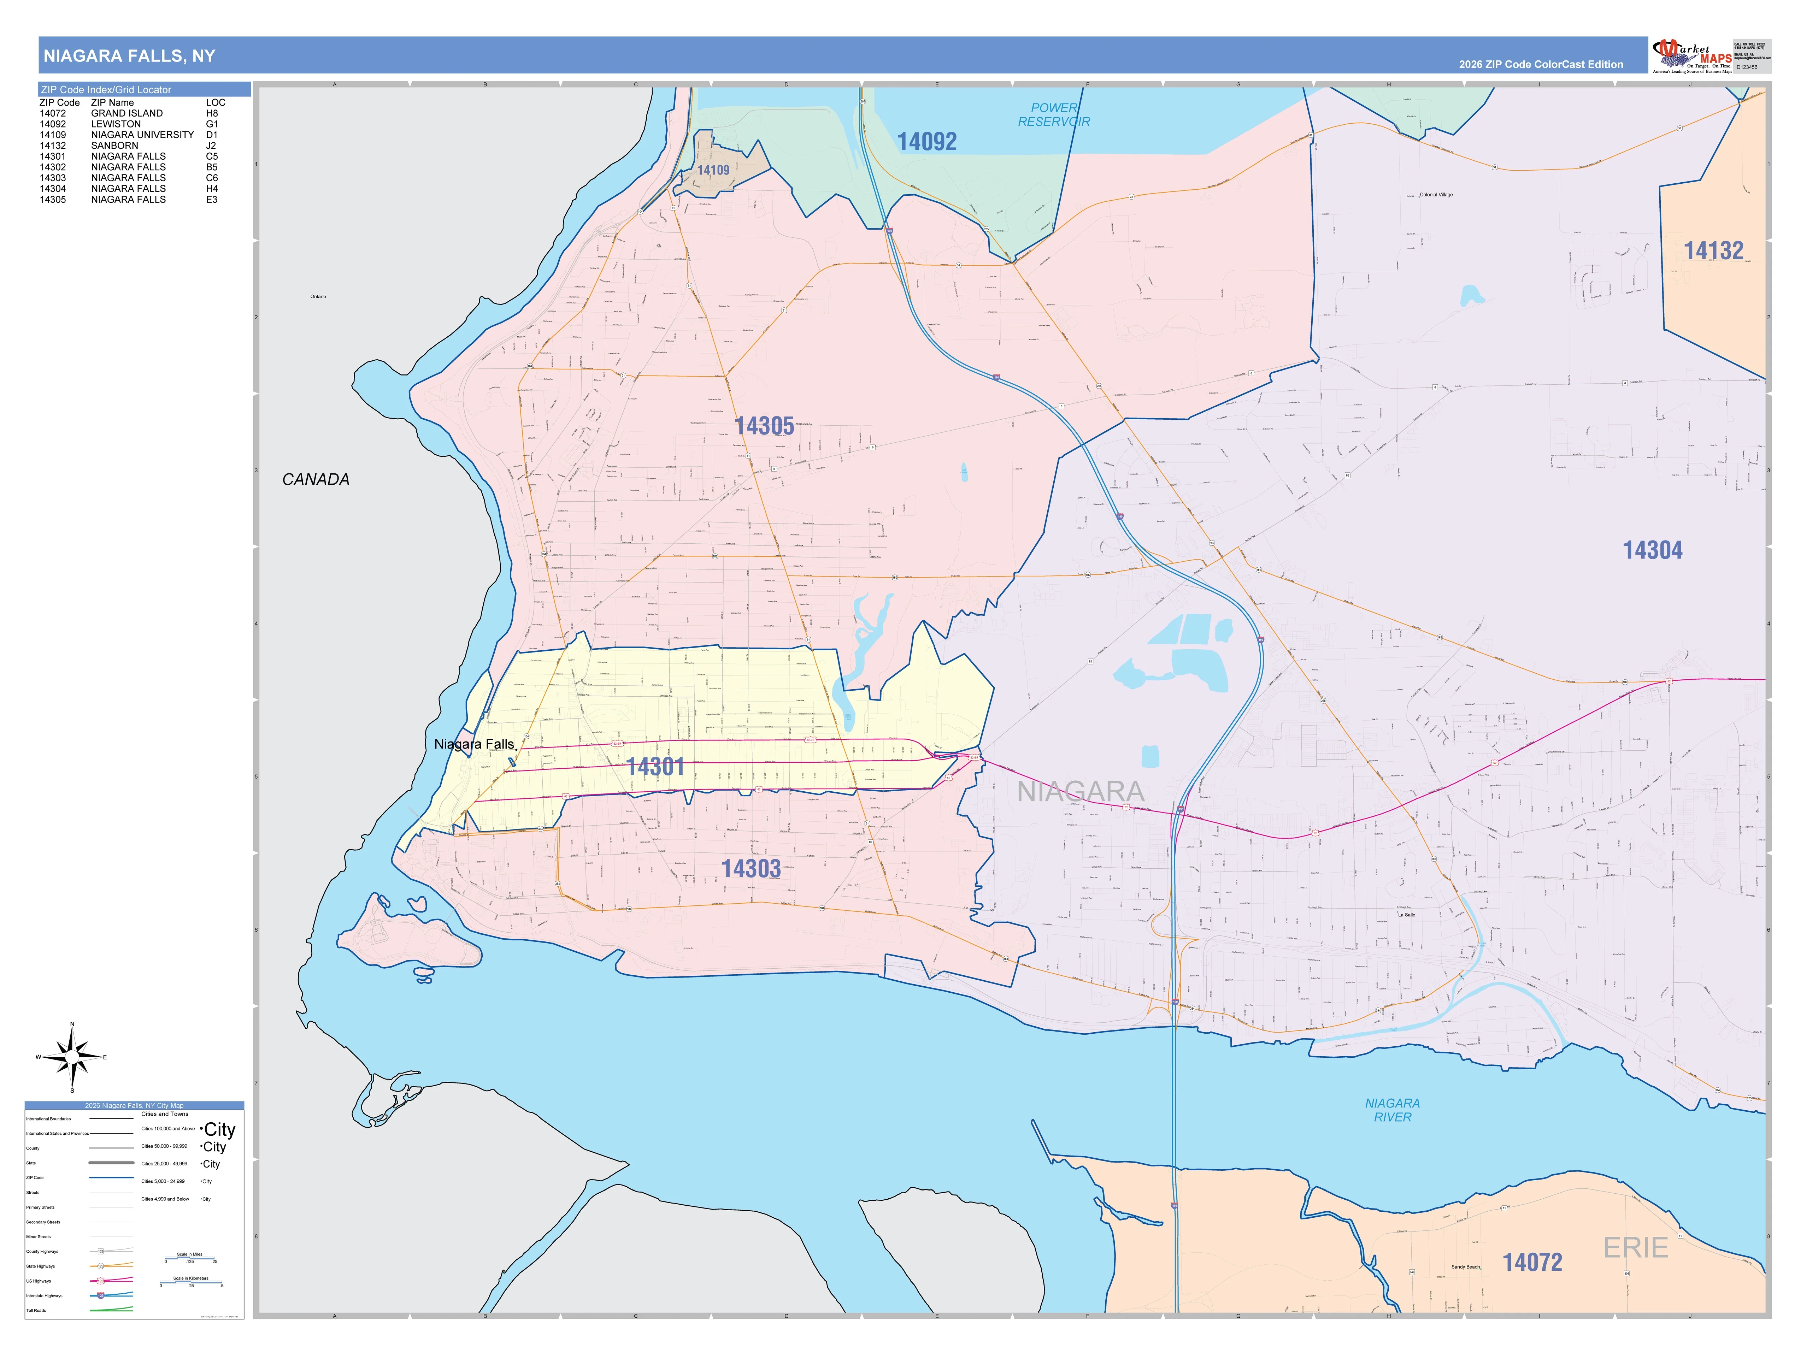Click the ERIE county label
The height and width of the screenshot is (1353, 1795).
(x=1635, y=1247)
